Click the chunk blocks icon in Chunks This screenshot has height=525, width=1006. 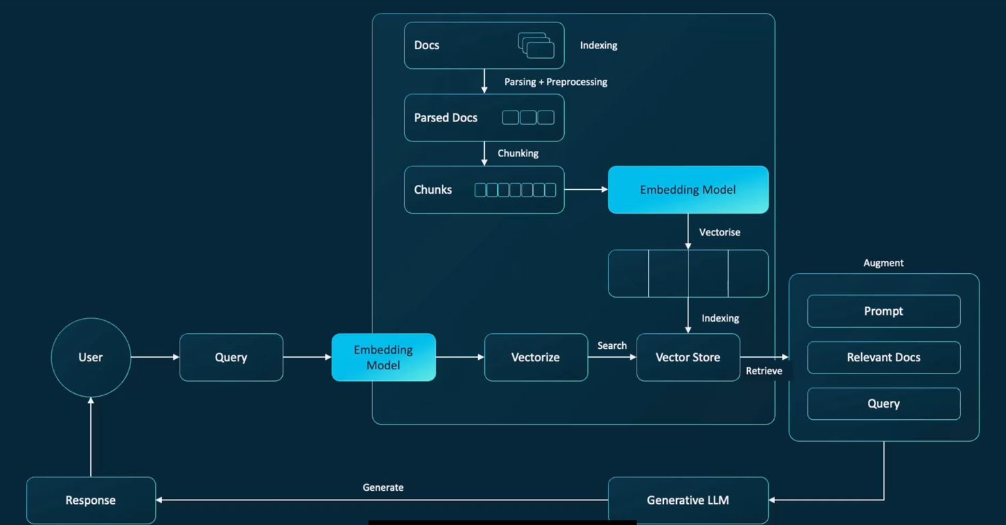(x=515, y=190)
